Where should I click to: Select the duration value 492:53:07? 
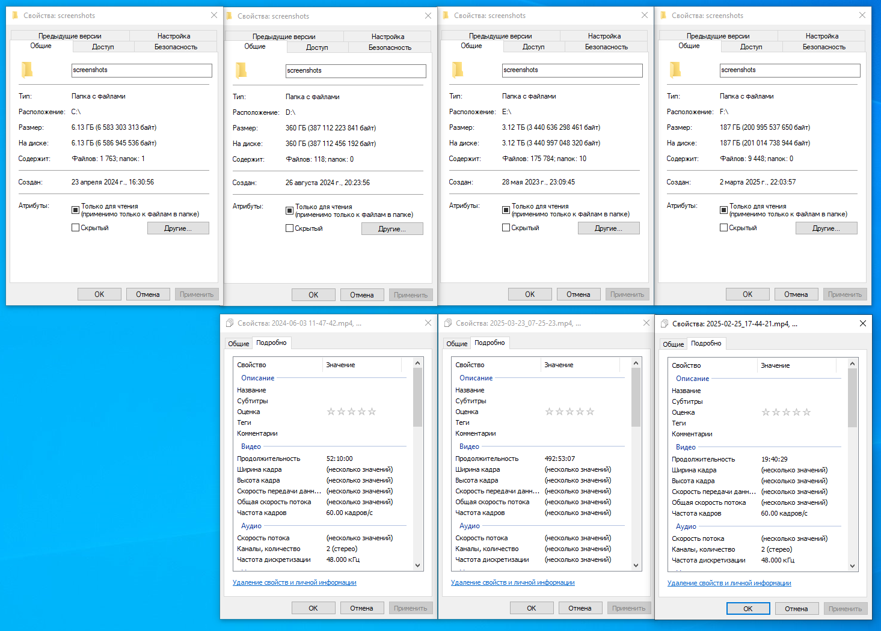click(x=560, y=459)
